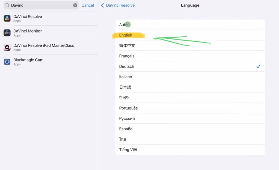Image resolution: width=279 pixels, height=170 pixels.
Task: Tap the DaVinci Monitor app icon
Action: (x=7, y=33)
